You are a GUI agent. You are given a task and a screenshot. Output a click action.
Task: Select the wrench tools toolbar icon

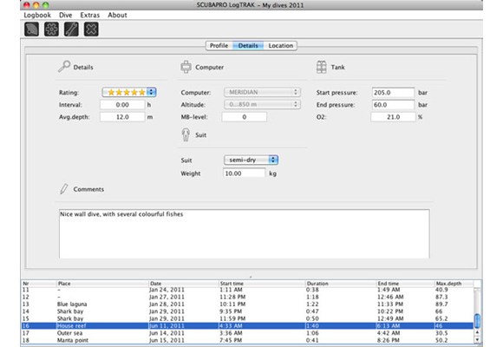click(71, 29)
